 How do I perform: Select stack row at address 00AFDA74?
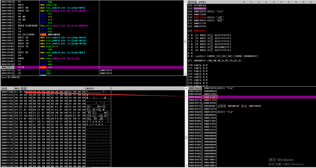252,103
